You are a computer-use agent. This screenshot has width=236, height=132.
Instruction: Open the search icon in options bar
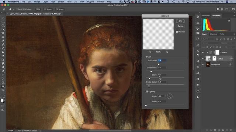point(222,9)
